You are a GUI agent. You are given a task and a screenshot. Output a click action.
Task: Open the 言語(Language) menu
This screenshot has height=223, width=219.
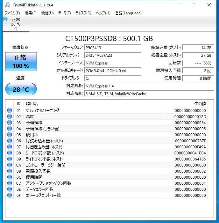[128, 13]
